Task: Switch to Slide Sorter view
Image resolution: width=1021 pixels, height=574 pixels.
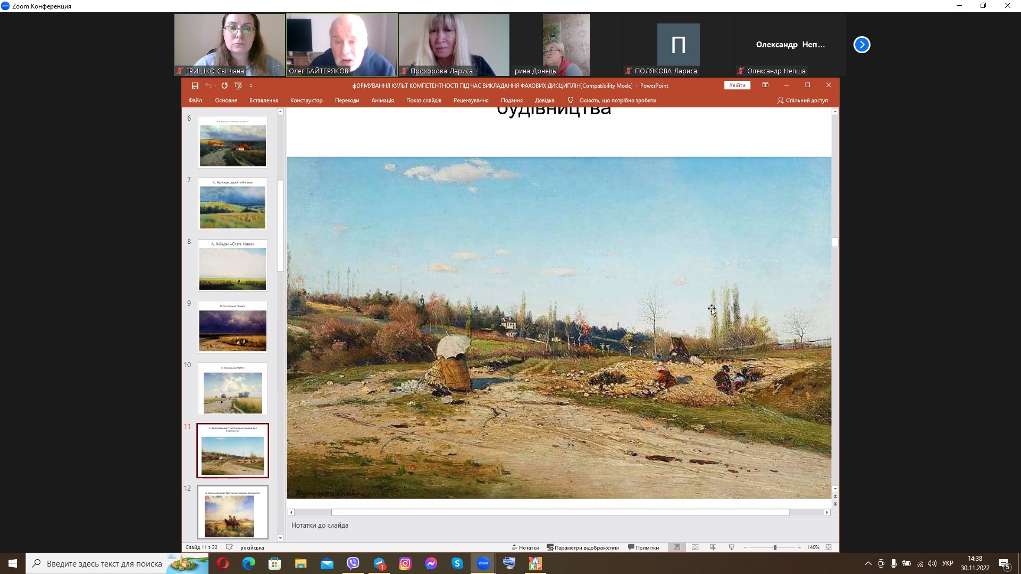Action: [x=695, y=547]
